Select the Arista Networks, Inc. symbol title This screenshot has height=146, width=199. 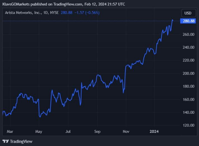23,13
